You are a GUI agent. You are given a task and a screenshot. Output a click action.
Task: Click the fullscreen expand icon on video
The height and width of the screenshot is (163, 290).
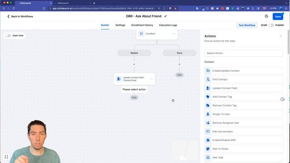click(6, 157)
